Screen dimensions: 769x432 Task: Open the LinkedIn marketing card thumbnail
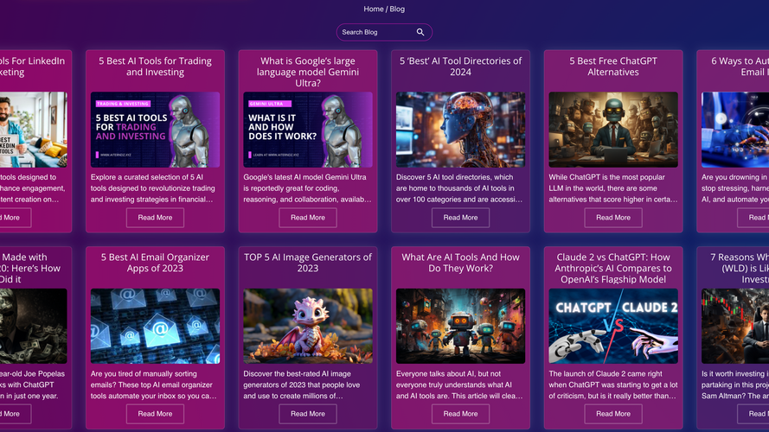34,130
